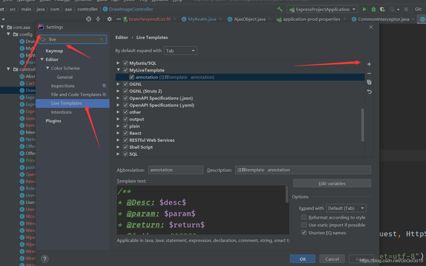
Task: Toggle the Shell Script checkbox
Action: tap(126, 147)
